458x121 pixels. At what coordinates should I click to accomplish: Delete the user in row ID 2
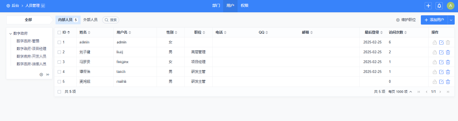(x=448, y=52)
